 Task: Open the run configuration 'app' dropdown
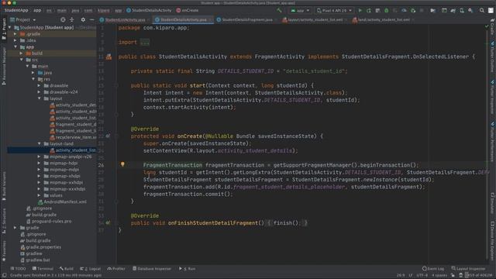coord(300,10)
